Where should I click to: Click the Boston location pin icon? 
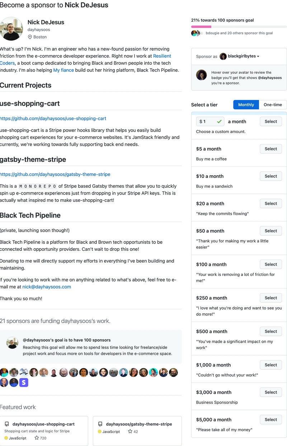tap(30, 37)
